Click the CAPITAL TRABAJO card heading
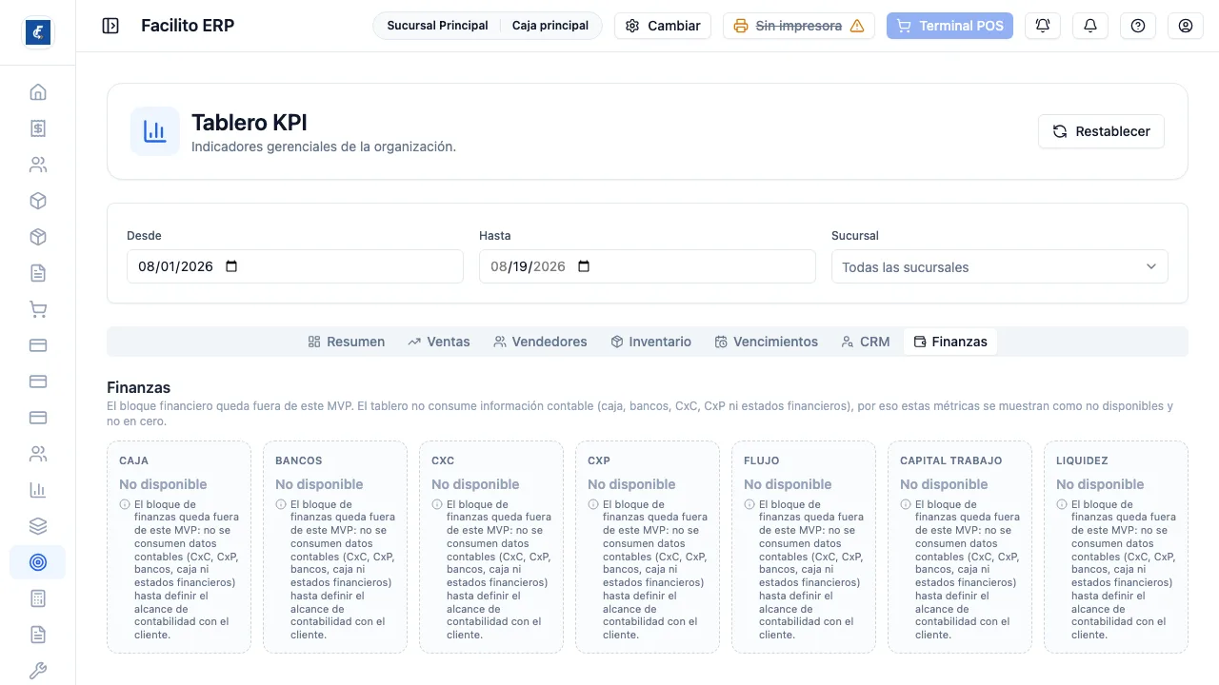 (x=951, y=460)
